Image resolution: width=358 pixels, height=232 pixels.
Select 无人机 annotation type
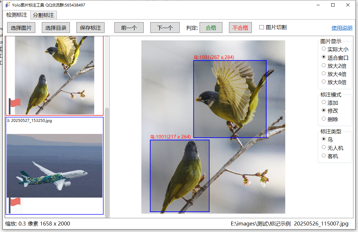pyautogui.click(x=323, y=147)
